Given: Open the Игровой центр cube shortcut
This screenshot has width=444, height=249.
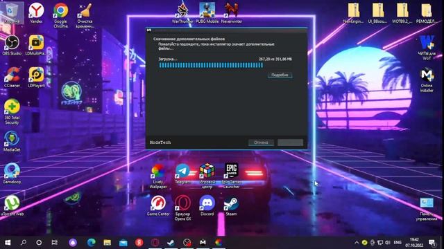Looking at the screenshot, I should [x=207, y=176].
